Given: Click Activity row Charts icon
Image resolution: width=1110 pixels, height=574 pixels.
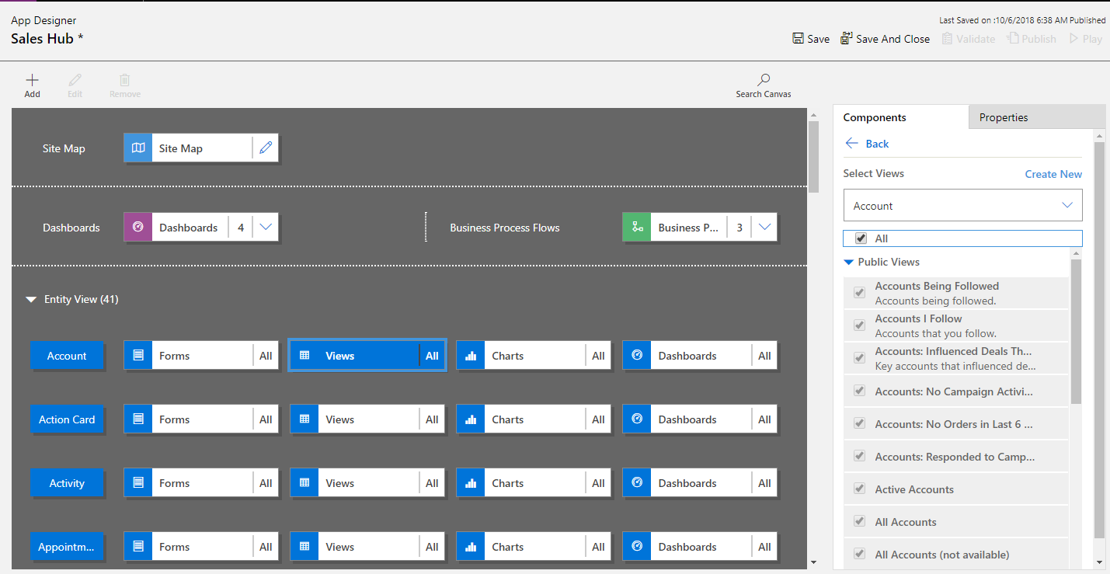Looking at the screenshot, I should (x=471, y=482).
